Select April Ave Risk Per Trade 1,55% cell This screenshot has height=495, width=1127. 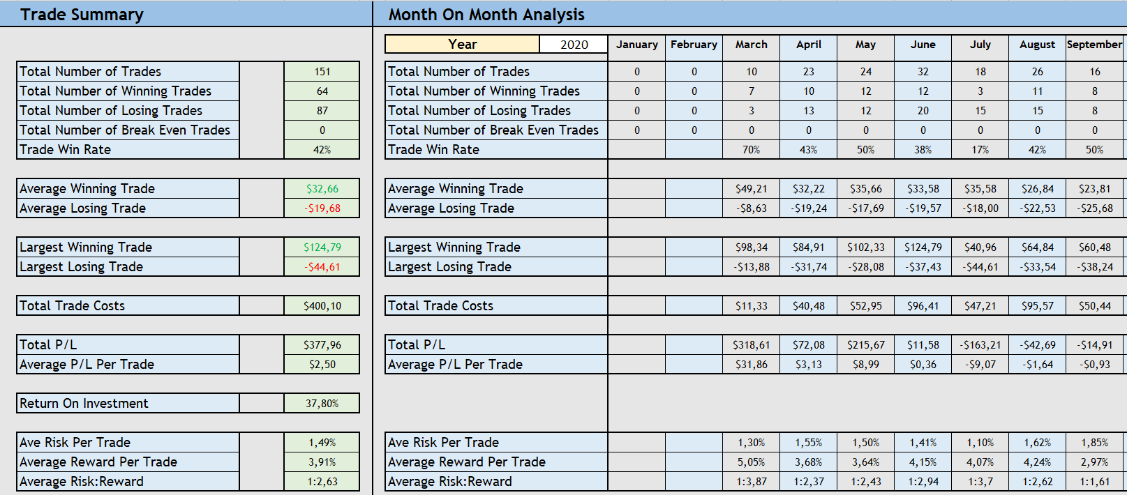click(809, 442)
